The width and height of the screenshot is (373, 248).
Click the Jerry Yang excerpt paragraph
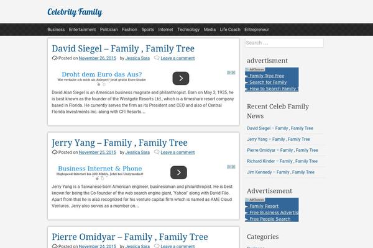[142, 197]
